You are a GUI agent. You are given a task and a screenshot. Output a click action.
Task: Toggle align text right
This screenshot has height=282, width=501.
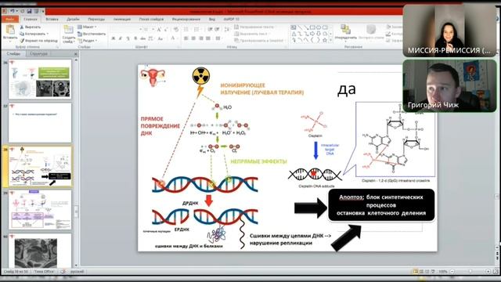point(201,38)
